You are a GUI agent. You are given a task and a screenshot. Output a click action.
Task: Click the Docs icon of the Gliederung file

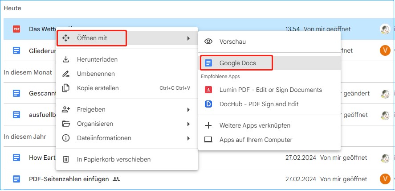(16, 50)
